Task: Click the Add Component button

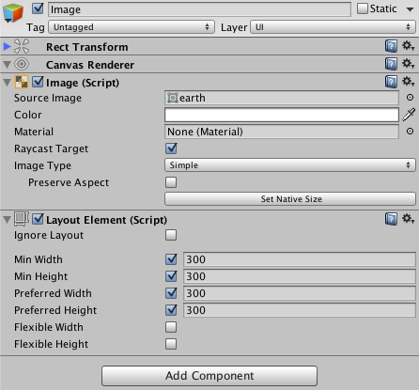Action: [209, 376]
